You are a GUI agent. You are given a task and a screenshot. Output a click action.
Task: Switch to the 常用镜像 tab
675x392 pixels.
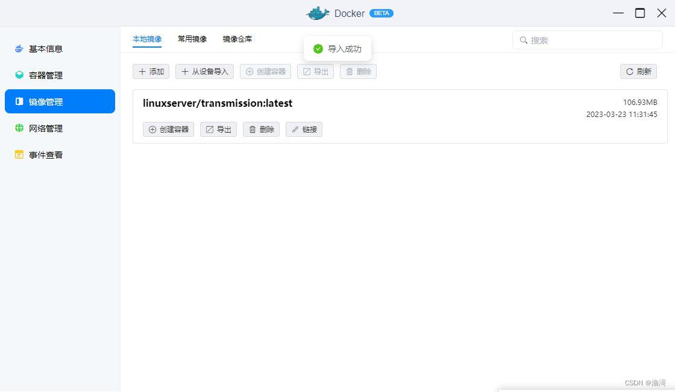[x=192, y=38]
